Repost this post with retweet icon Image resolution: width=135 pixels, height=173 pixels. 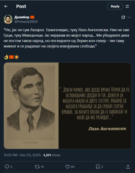(x=37, y=167)
